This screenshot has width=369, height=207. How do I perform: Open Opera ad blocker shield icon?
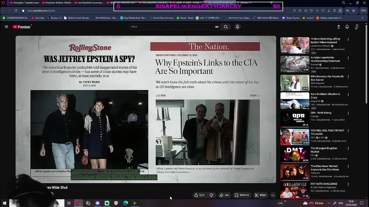[311, 11]
